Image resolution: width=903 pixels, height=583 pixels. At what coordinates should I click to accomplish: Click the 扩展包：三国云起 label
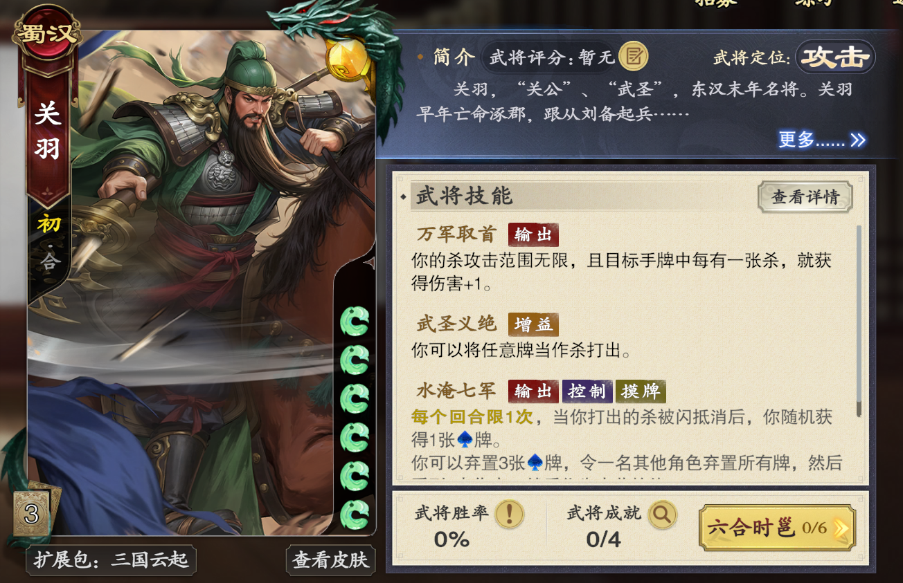coord(111,559)
